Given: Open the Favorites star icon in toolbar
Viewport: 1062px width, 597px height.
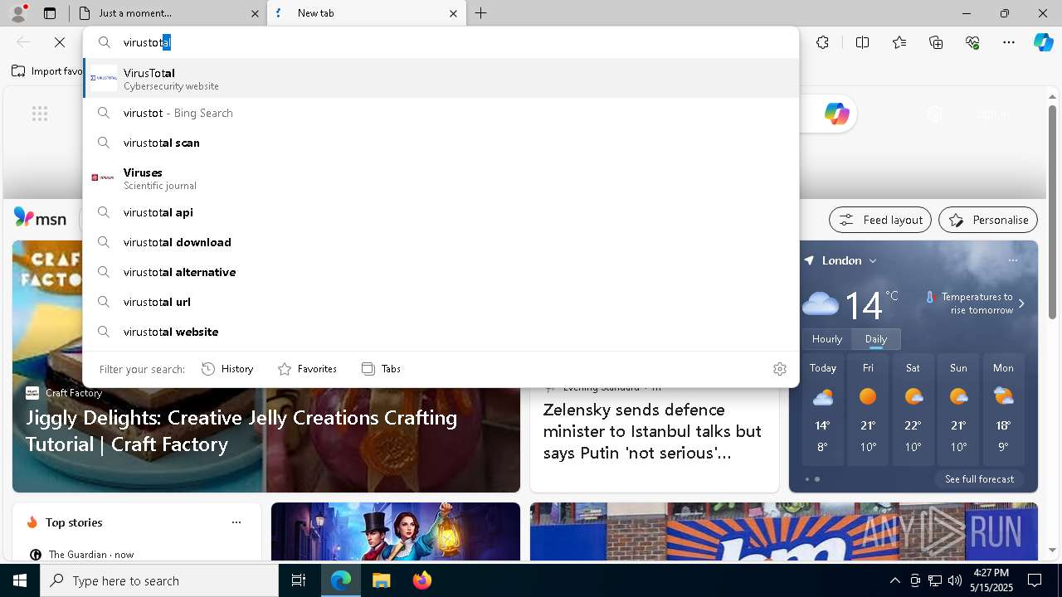Looking at the screenshot, I should [899, 42].
